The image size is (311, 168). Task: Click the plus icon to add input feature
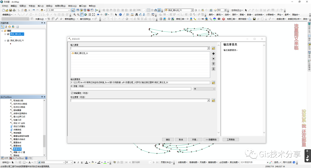point(213,54)
